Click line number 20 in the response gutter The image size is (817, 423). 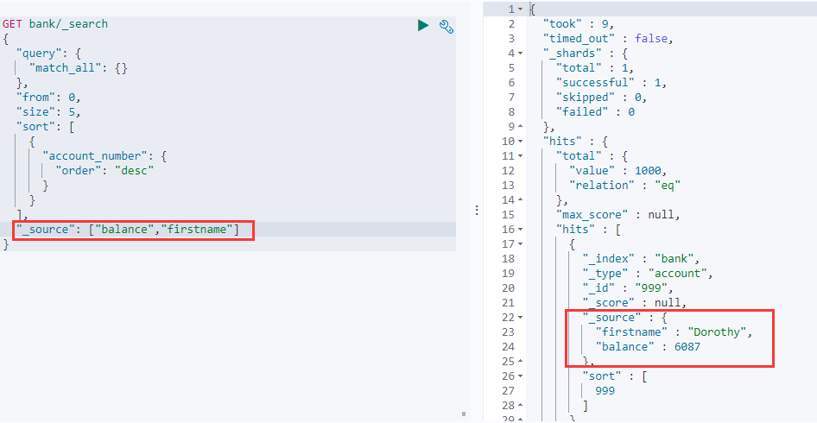pos(508,287)
